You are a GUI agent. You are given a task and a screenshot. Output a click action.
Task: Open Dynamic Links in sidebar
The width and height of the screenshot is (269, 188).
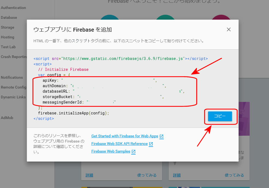(x=13, y=97)
